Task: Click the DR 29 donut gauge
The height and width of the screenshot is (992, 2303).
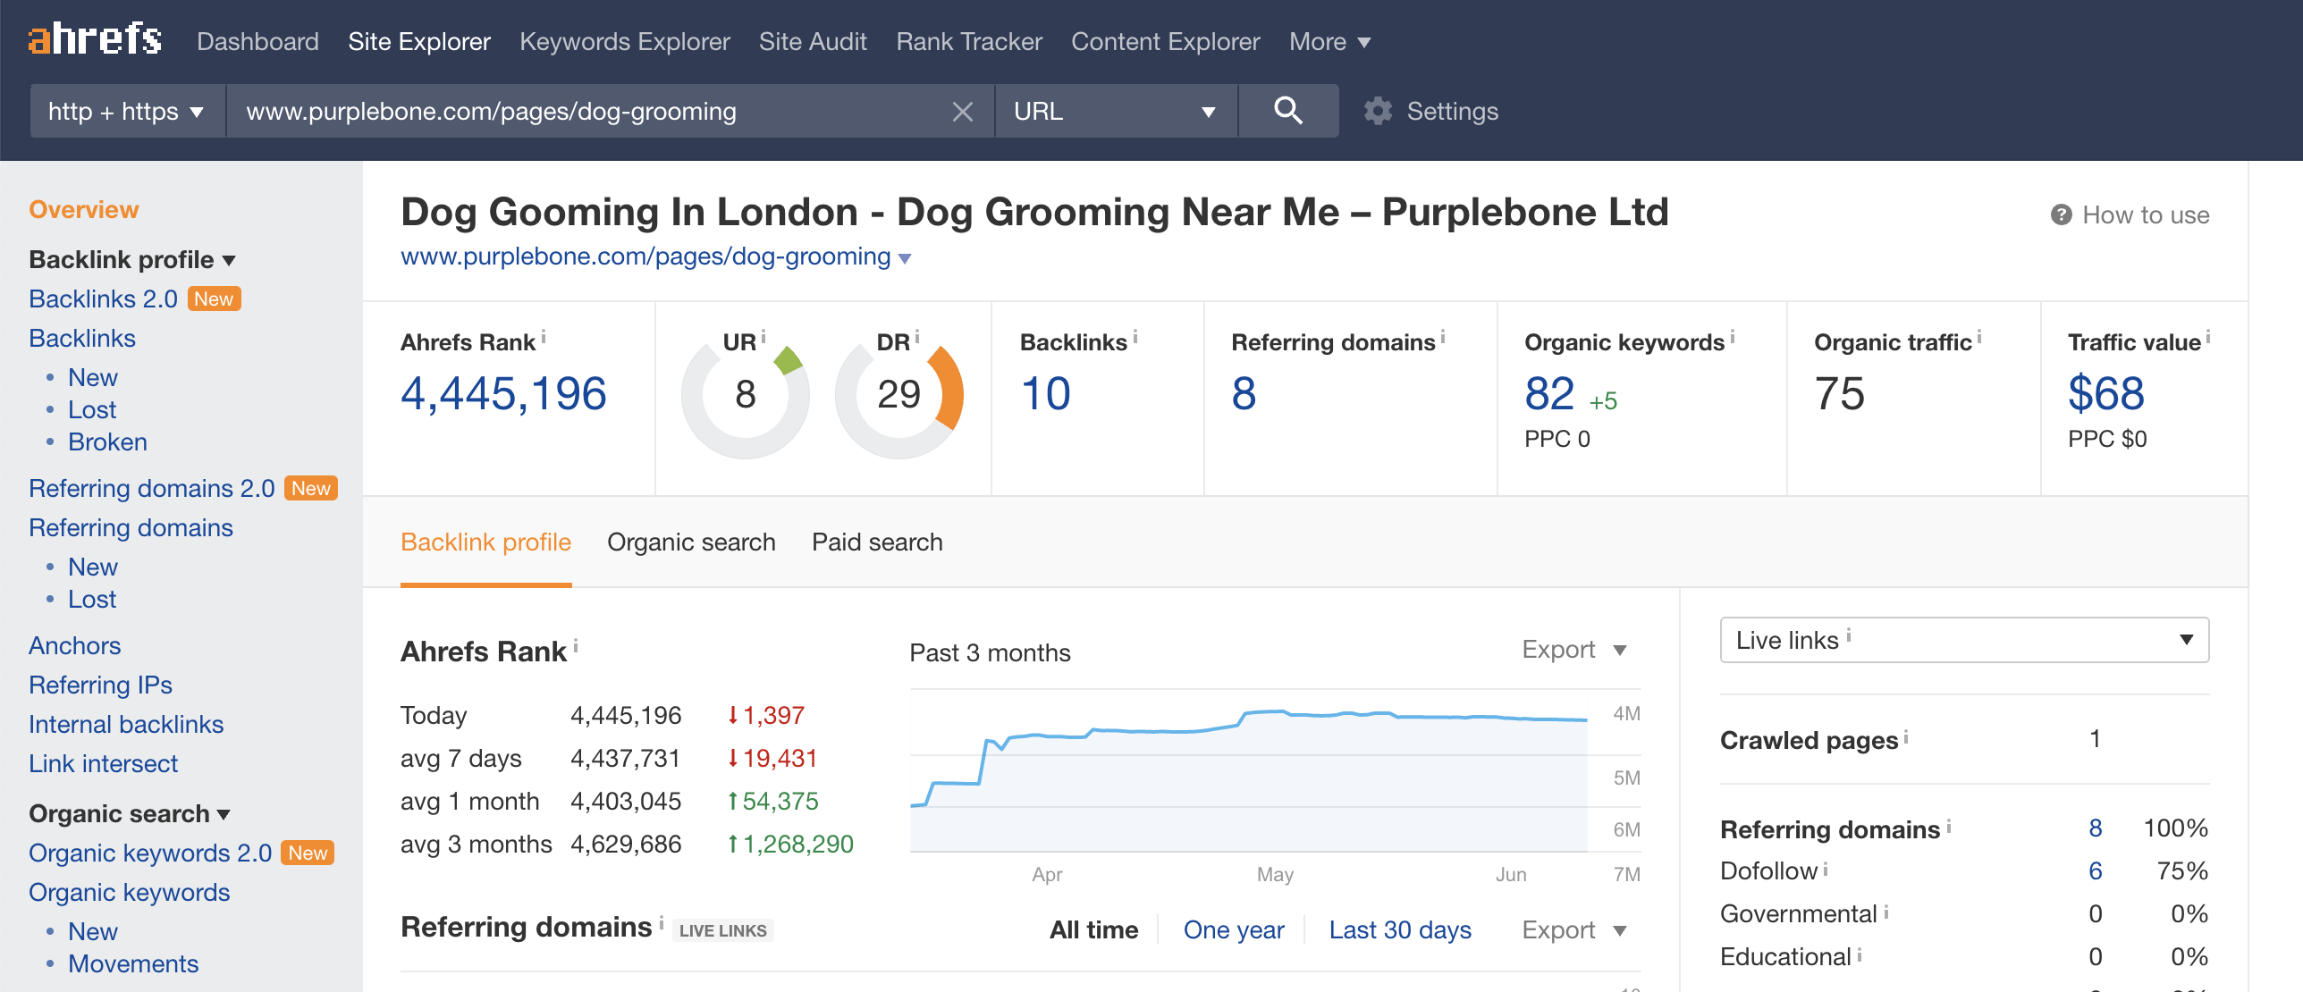Action: (x=898, y=394)
